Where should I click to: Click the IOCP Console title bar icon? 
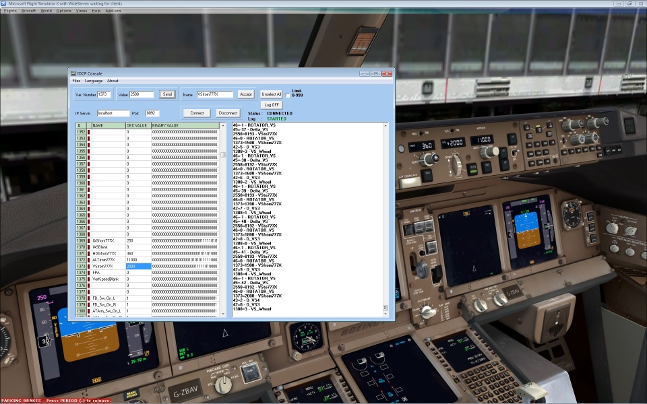click(x=74, y=71)
